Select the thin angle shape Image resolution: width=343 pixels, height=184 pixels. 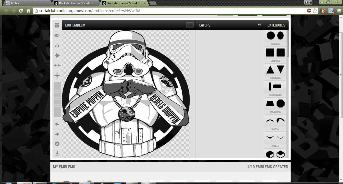(x=281, y=137)
